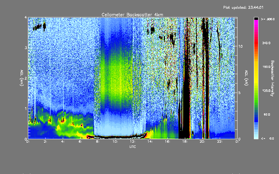Viewport: 279px width, 174px height.
Task: Click the '5' tick on the AGL (kft) axis
Action: point(240,93)
